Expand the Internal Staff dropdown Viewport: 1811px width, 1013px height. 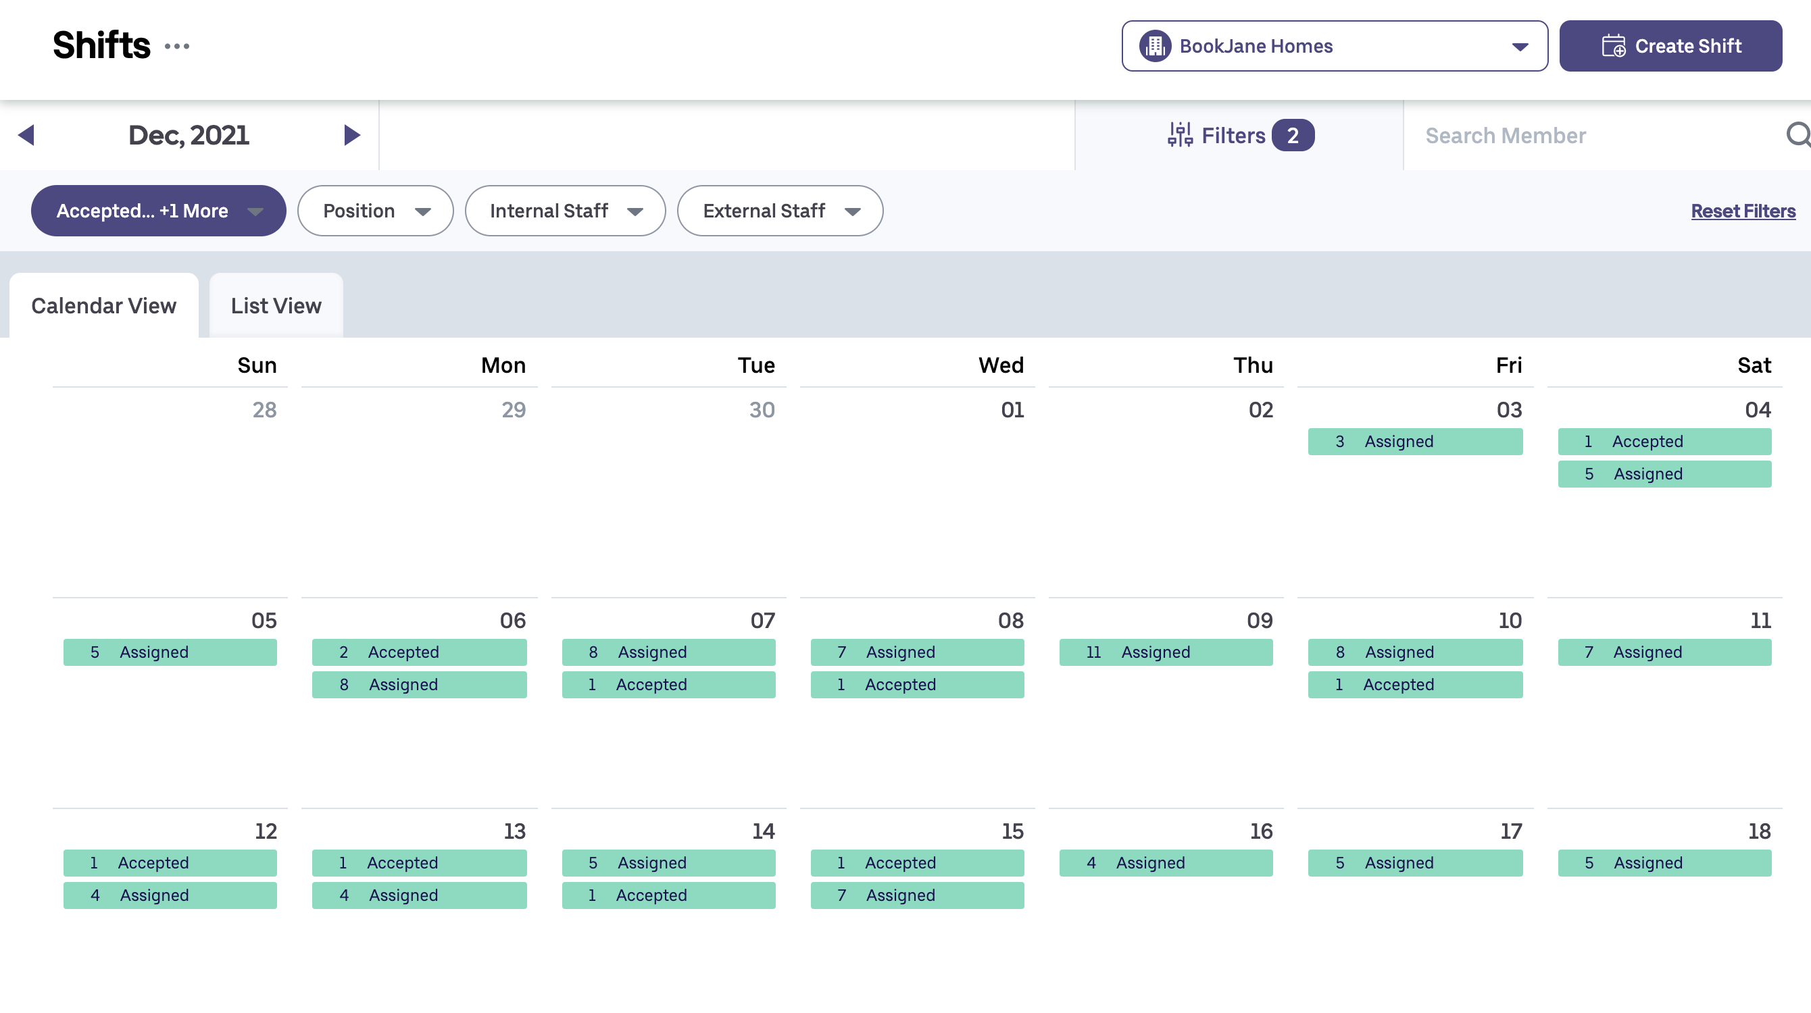pyautogui.click(x=565, y=211)
